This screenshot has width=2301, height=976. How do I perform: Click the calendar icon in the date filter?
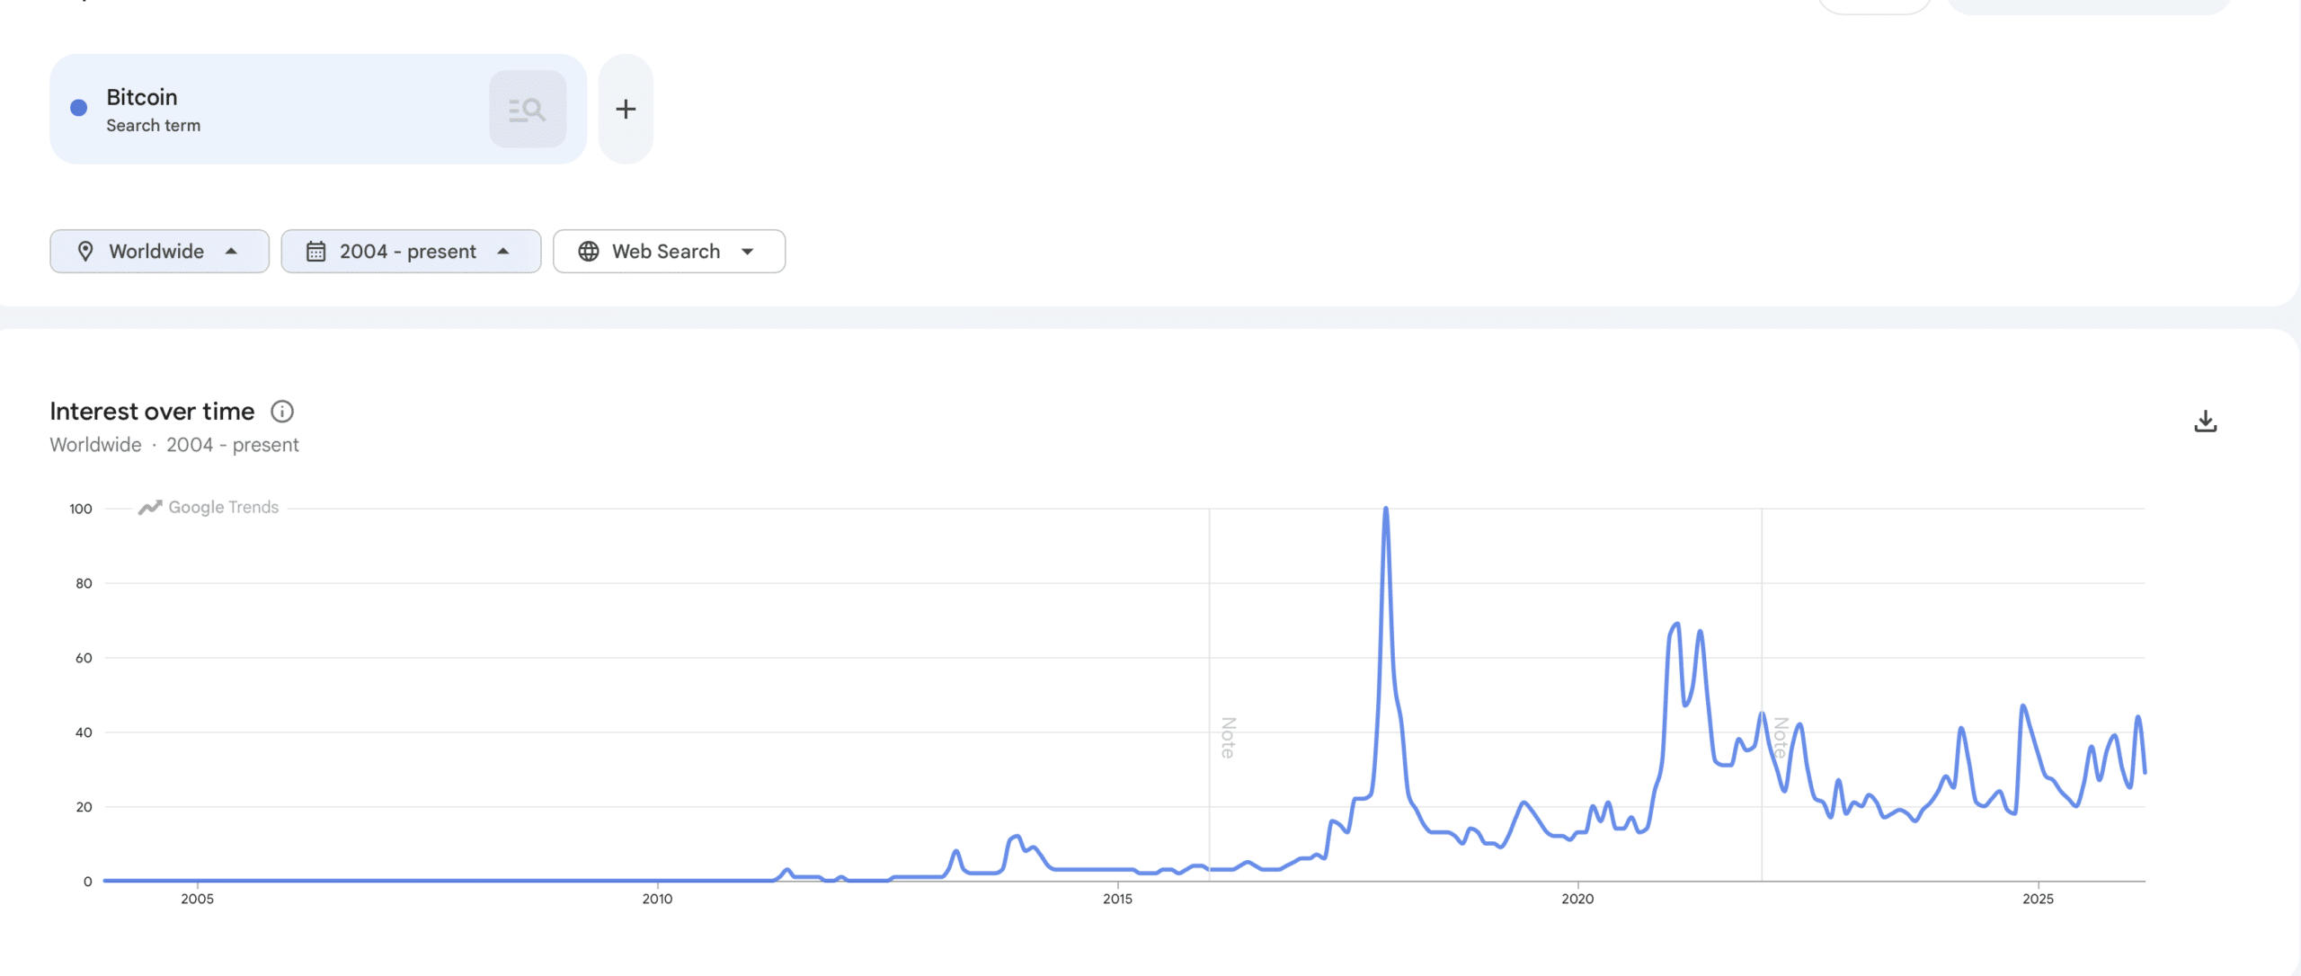316,251
